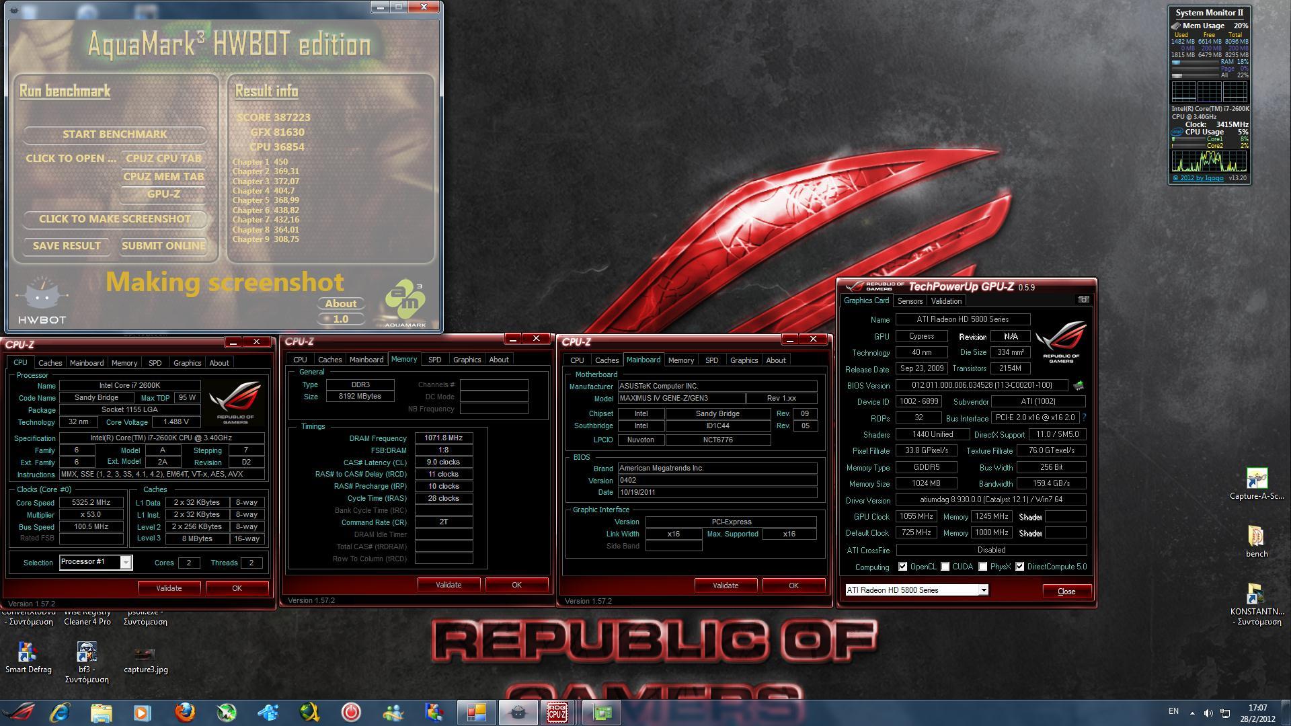
Task: Click START BENCHMARK in AquaMark
Action: point(115,134)
